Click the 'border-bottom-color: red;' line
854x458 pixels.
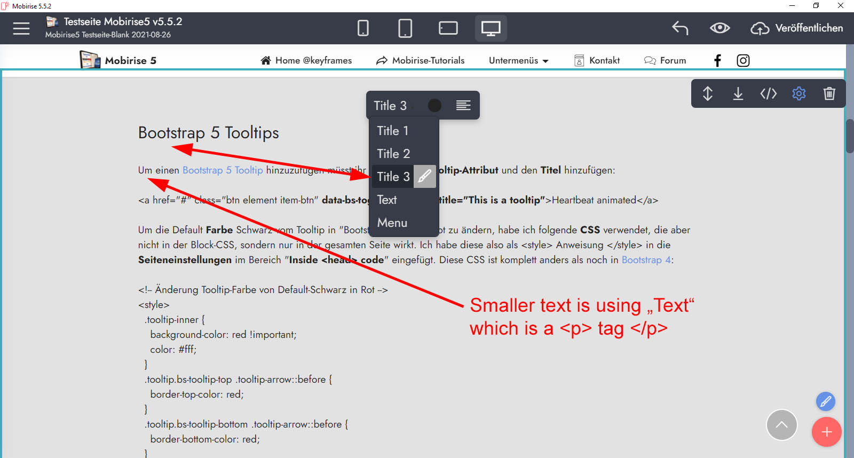[x=205, y=439]
